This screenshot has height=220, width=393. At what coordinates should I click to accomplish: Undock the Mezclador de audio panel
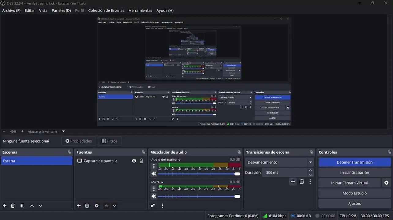click(239, 152)
